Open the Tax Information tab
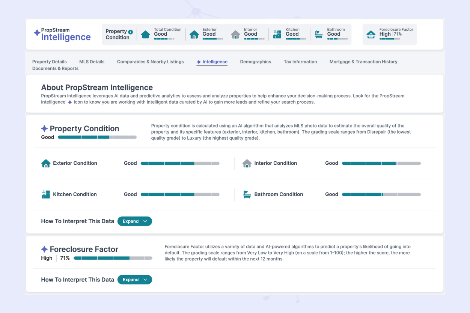470x313 pixels. point(300,62)
